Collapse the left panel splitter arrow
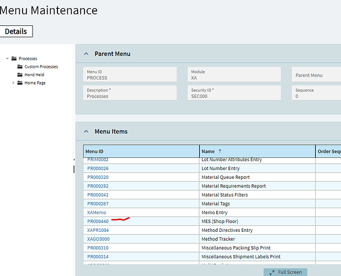Viewport: 341px width, 276px height. tap(74, 160)
